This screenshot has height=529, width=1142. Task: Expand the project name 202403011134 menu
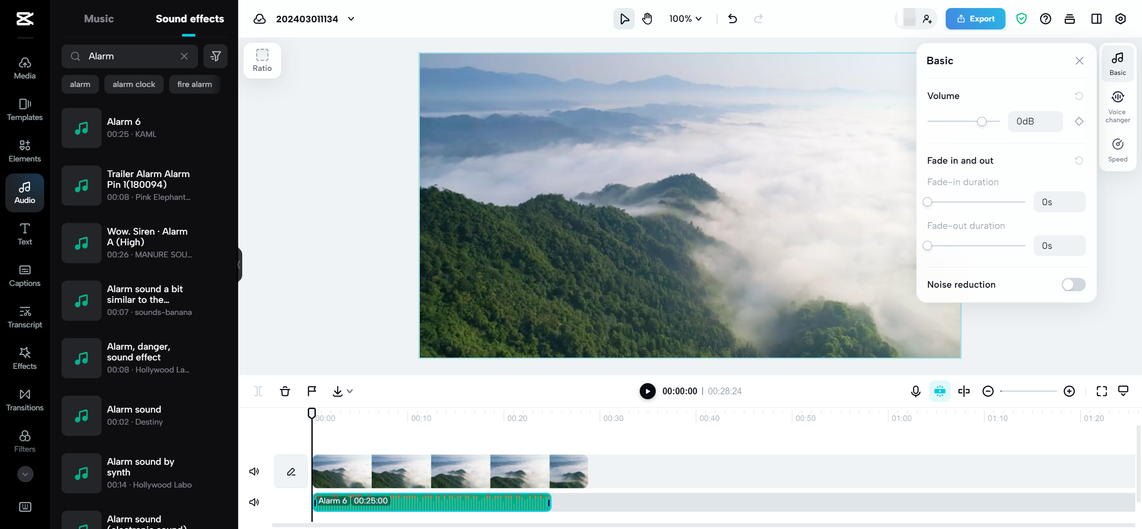coord(351,19)
